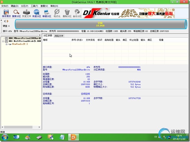Image resolution: width=190 pixels, height=142 pixels.
Task: Click the 文件系统 column header
Action: click(x=90, y=40)
